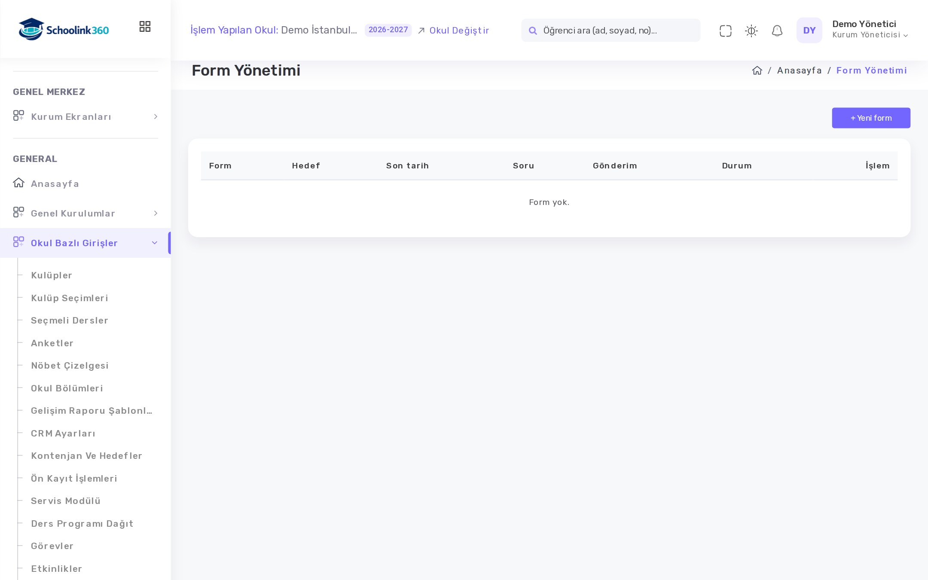Viewport: 928px width, 580px height.
Task: Select the 2026-2027 year badge
Action: pos(388,30)
